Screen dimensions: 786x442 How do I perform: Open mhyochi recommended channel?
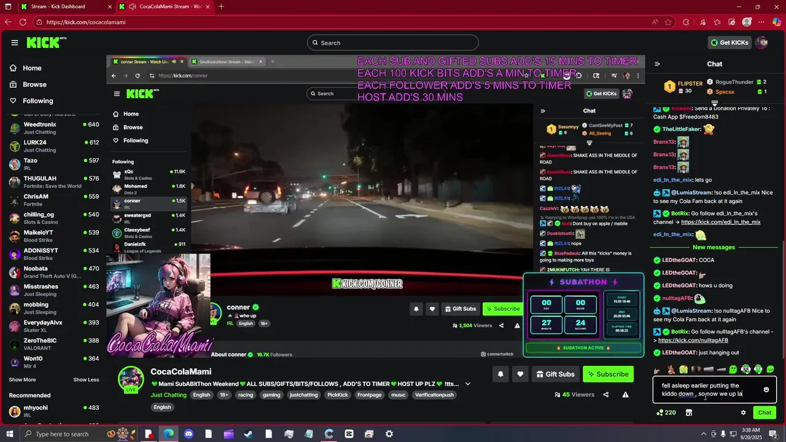[x=54, y=411]
